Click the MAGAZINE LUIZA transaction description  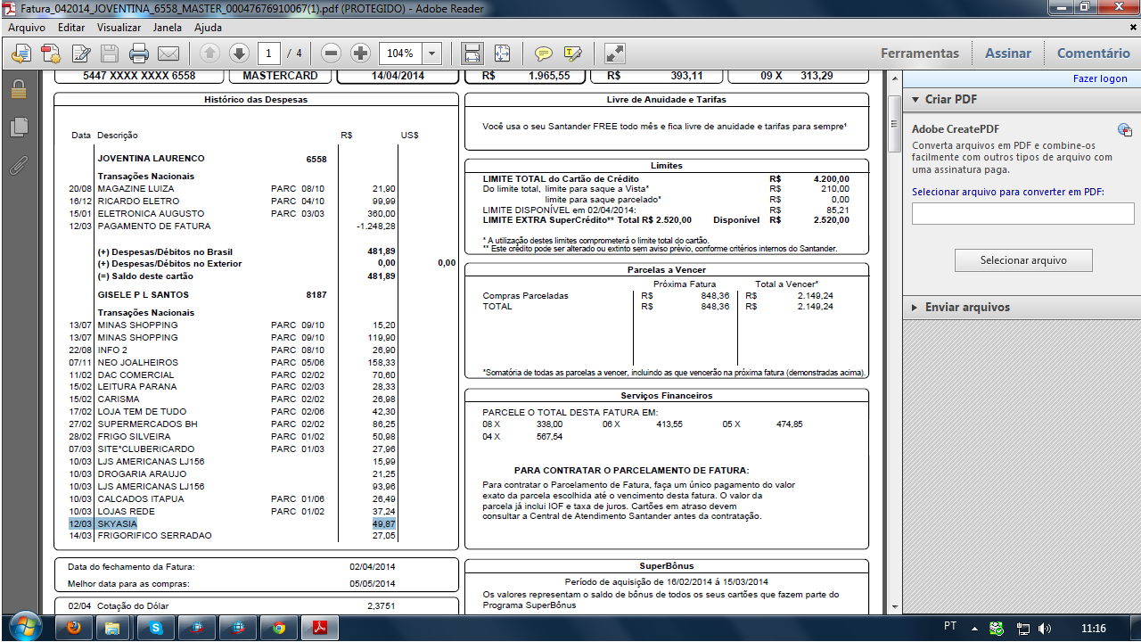(x=135, y=189)
